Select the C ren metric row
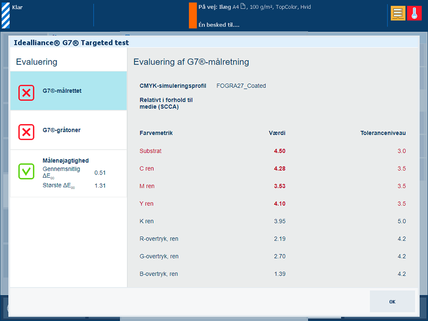Viewport: 428px width, 321px height. coord(272,168)
